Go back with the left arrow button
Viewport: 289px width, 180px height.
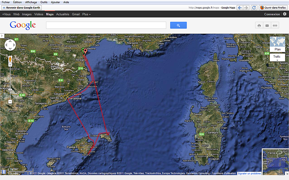click(240, 8)
